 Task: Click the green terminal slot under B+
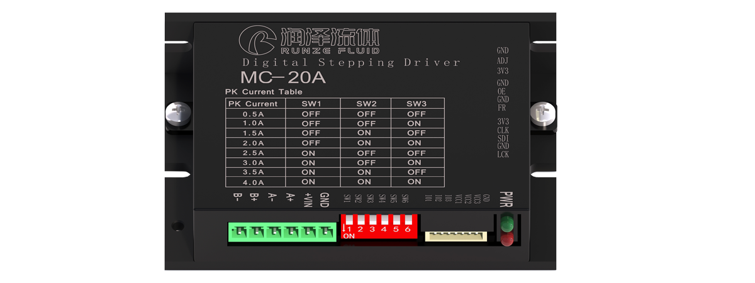[257, 232]
